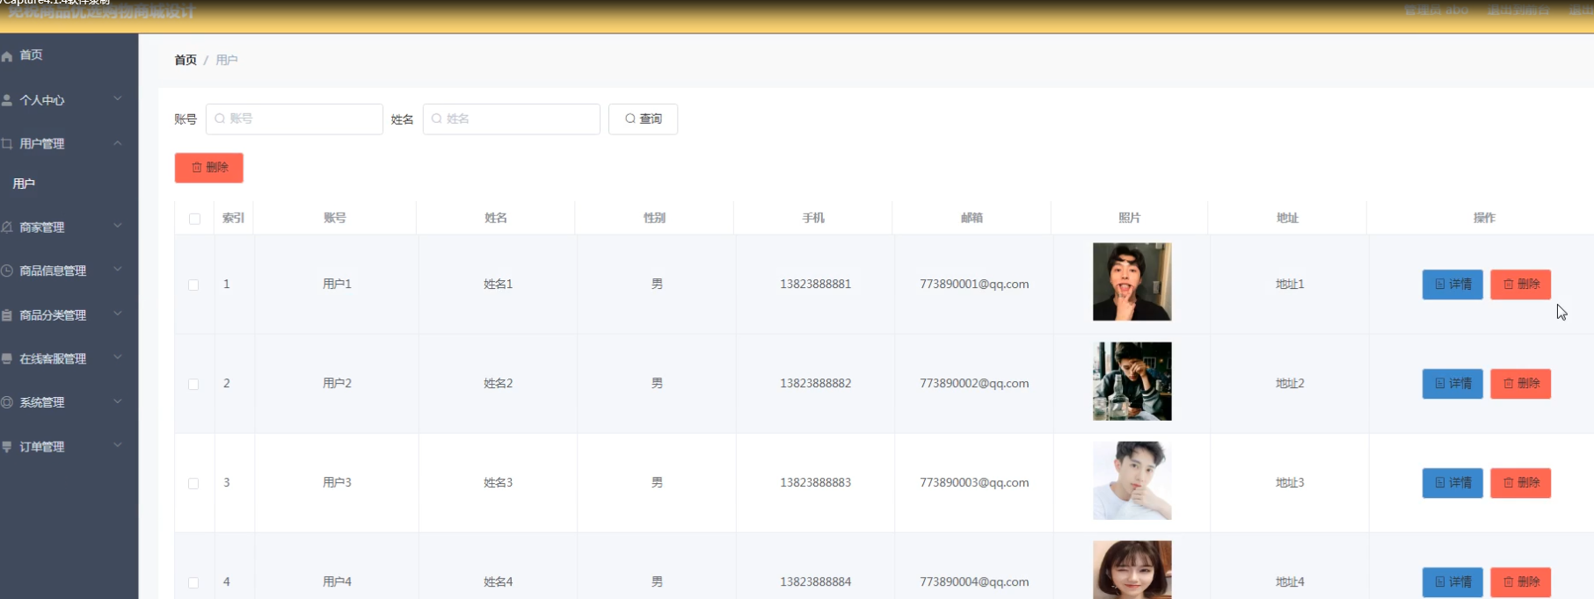Click the 系统管理 sidebar icon

(7, 402)
